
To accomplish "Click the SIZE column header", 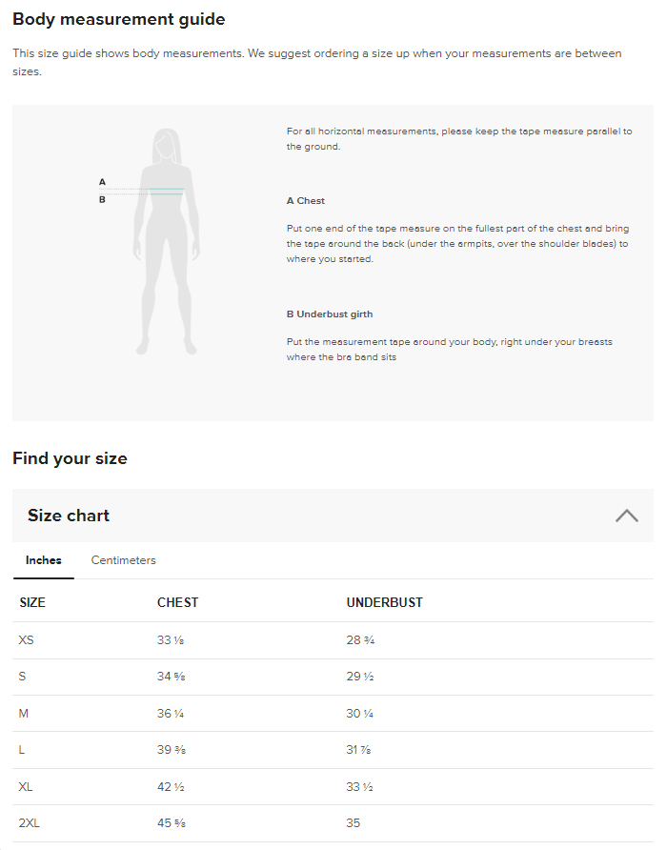I will [x=32, y=602].
